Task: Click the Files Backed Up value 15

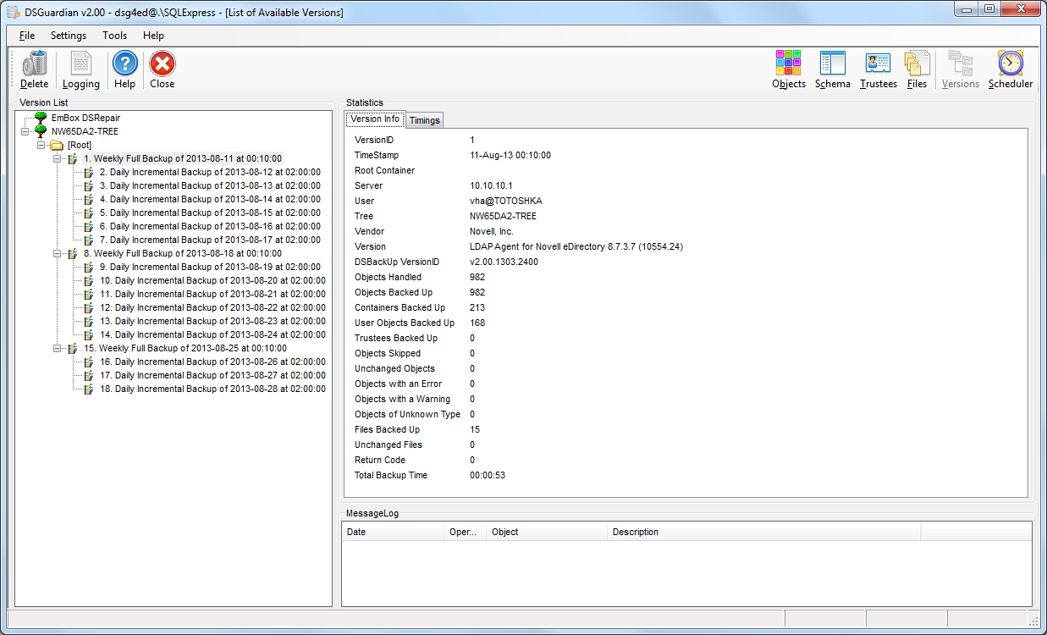Action: 475,429
